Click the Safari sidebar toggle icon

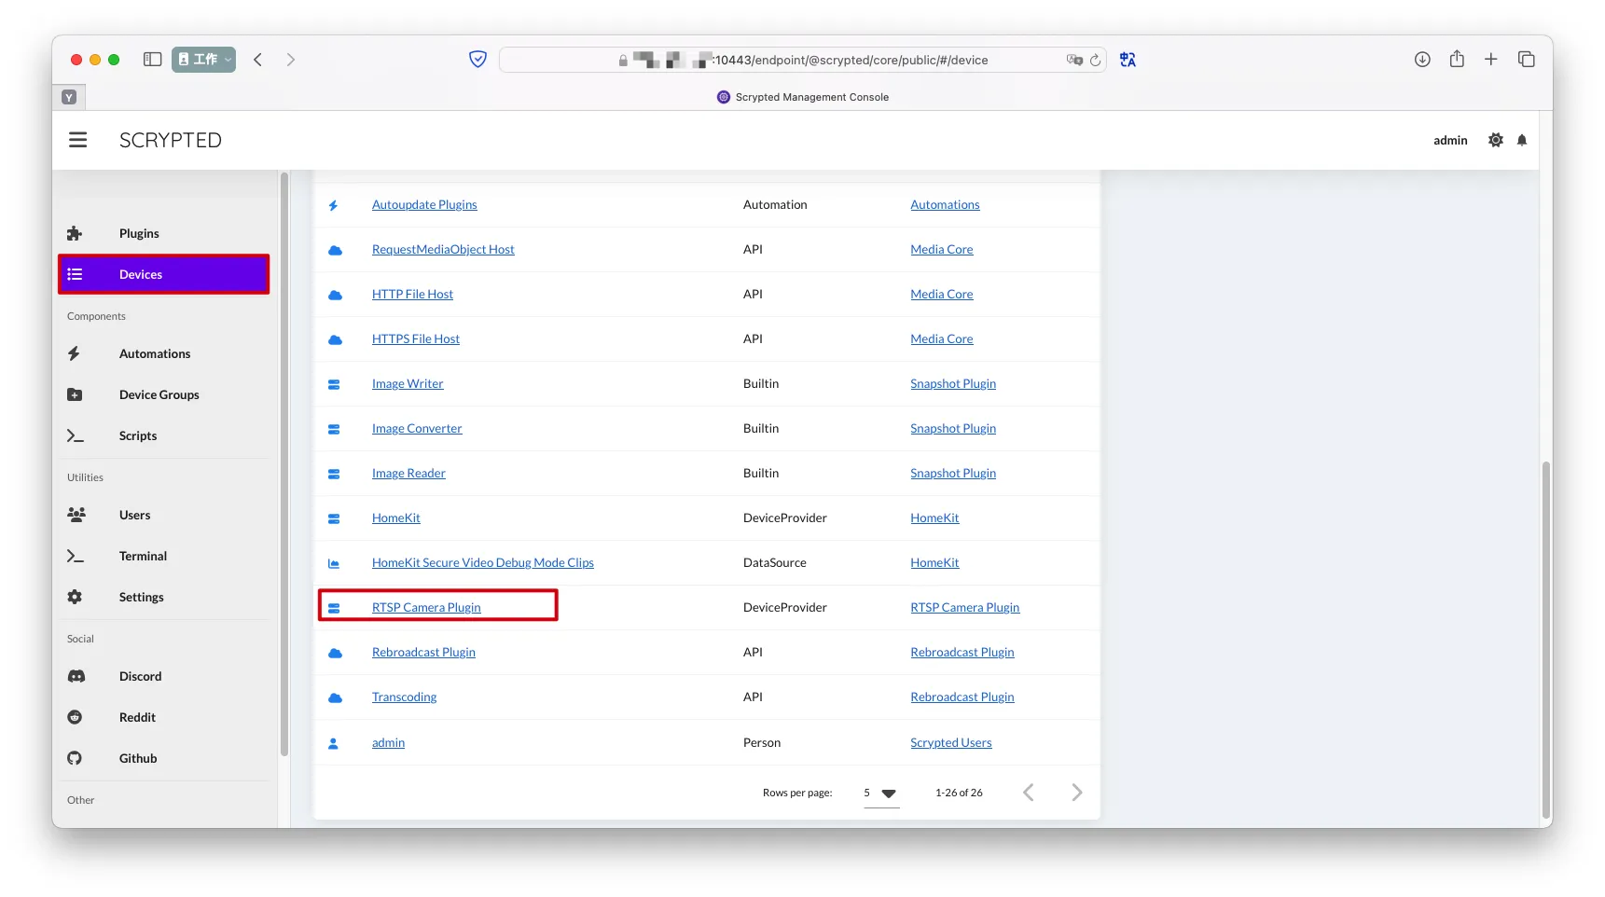[x=152, y=60]
